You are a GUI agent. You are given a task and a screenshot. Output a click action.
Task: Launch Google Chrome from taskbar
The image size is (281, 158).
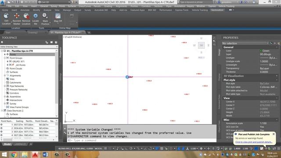[x=14, y=154]
